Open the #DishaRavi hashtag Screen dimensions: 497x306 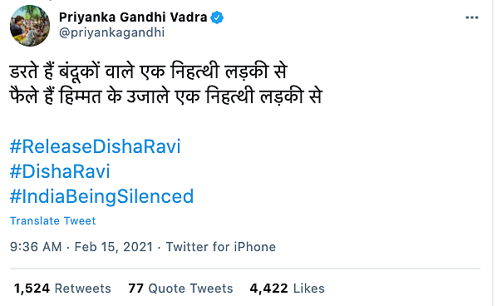point(60,171)
